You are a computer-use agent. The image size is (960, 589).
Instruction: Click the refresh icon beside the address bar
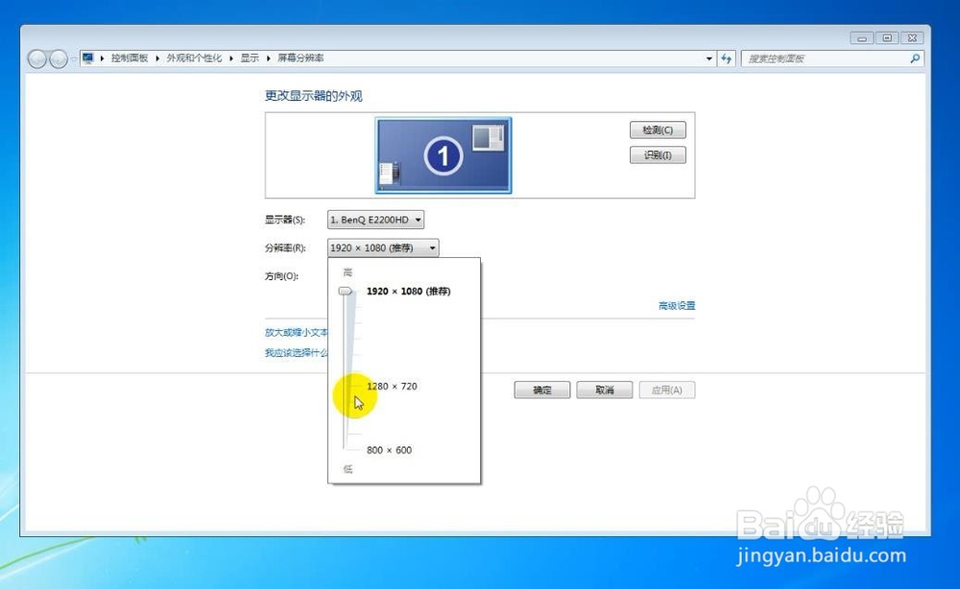coord(727,59)
